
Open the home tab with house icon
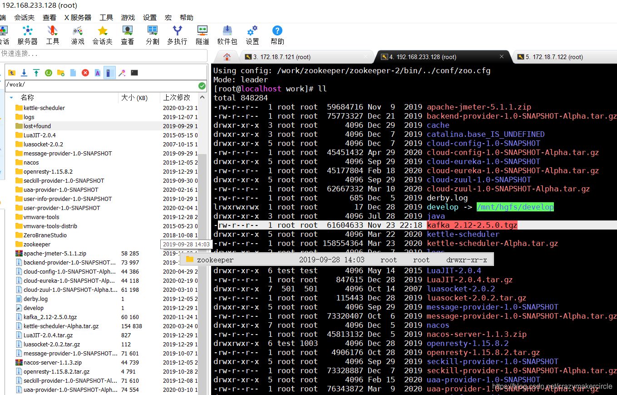tap(227, 57)
